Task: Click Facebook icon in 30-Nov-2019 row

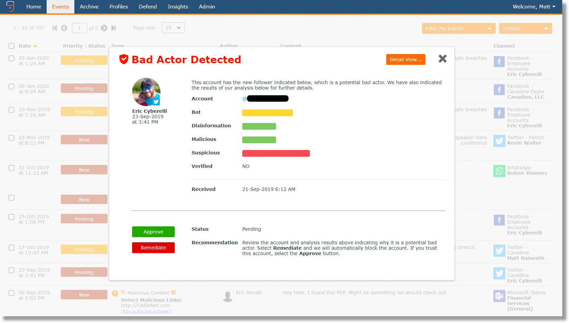Action: pyautogui.click(x=499, y=113)
